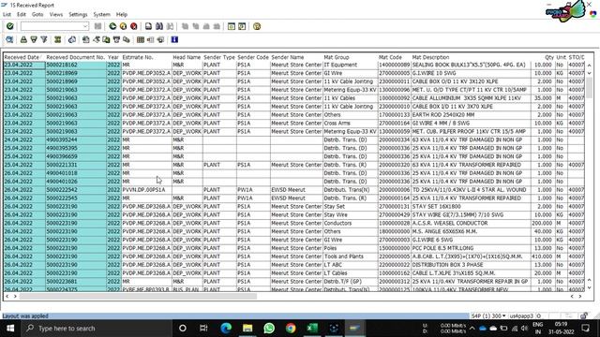The image size is (600, 337).
Task: Click the Generate Shortcut icon
Action: (242, 26)
